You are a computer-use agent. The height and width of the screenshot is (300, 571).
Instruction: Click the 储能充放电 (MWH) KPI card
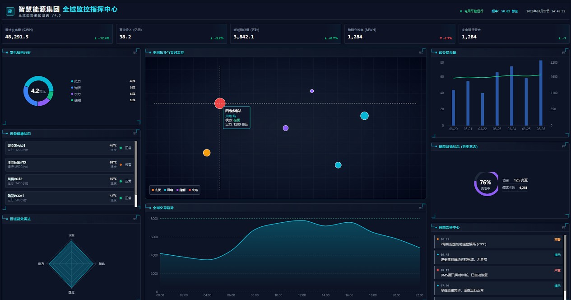399,34
